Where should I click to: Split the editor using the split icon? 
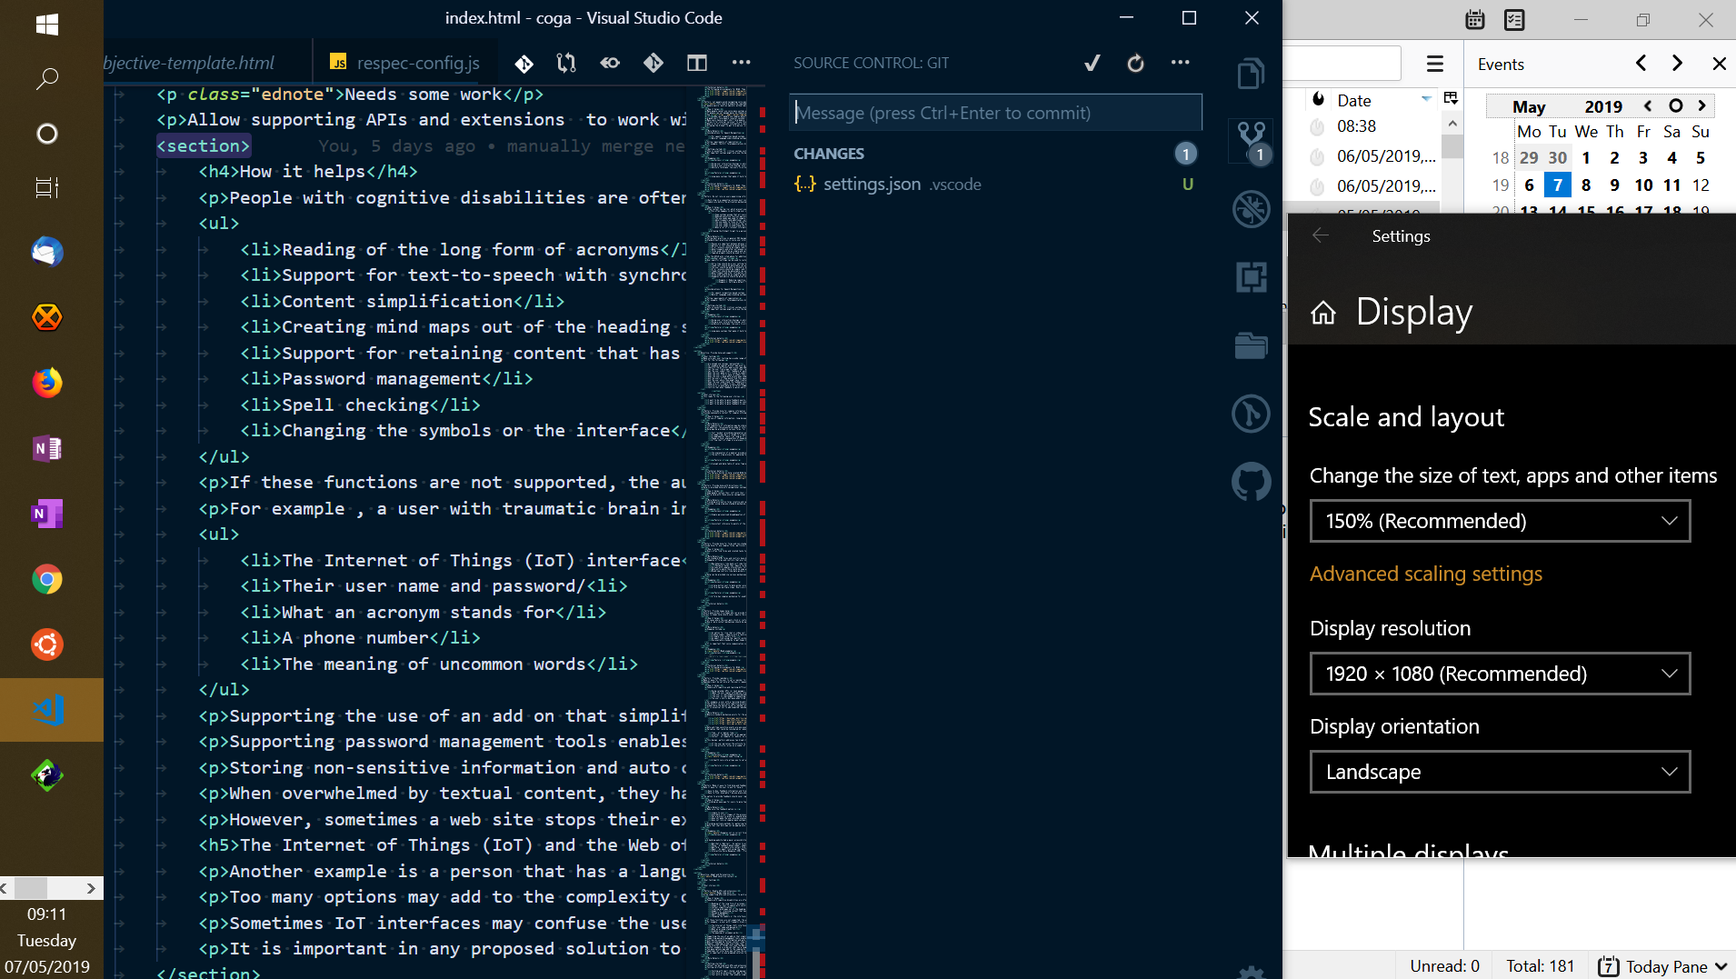(697, 63)
